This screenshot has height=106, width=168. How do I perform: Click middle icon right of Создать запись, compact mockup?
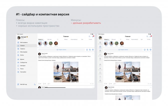[147, 50]
